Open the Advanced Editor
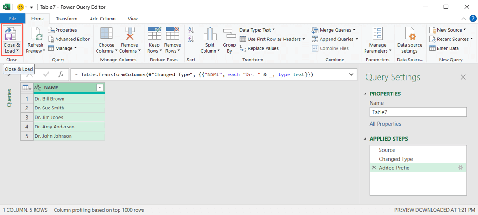Screen dimensions: 478x215 [x=69, y=39]
